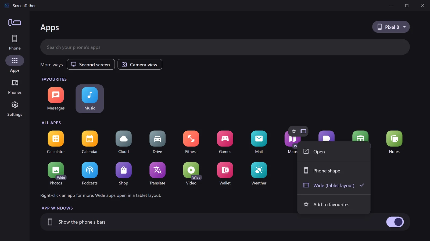This screenshot has height=241, width=430.
Task: Open the Messages app in favourites
Action: [56, 99]
